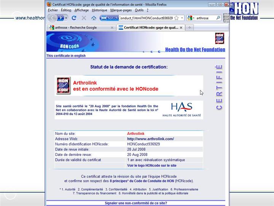This screenshot has height=206, width=274.
Task: Click the 'This certificate in english' link
Action: tap(66, 56)
